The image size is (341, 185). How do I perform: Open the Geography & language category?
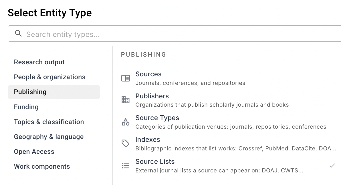(x=54, y=137)
